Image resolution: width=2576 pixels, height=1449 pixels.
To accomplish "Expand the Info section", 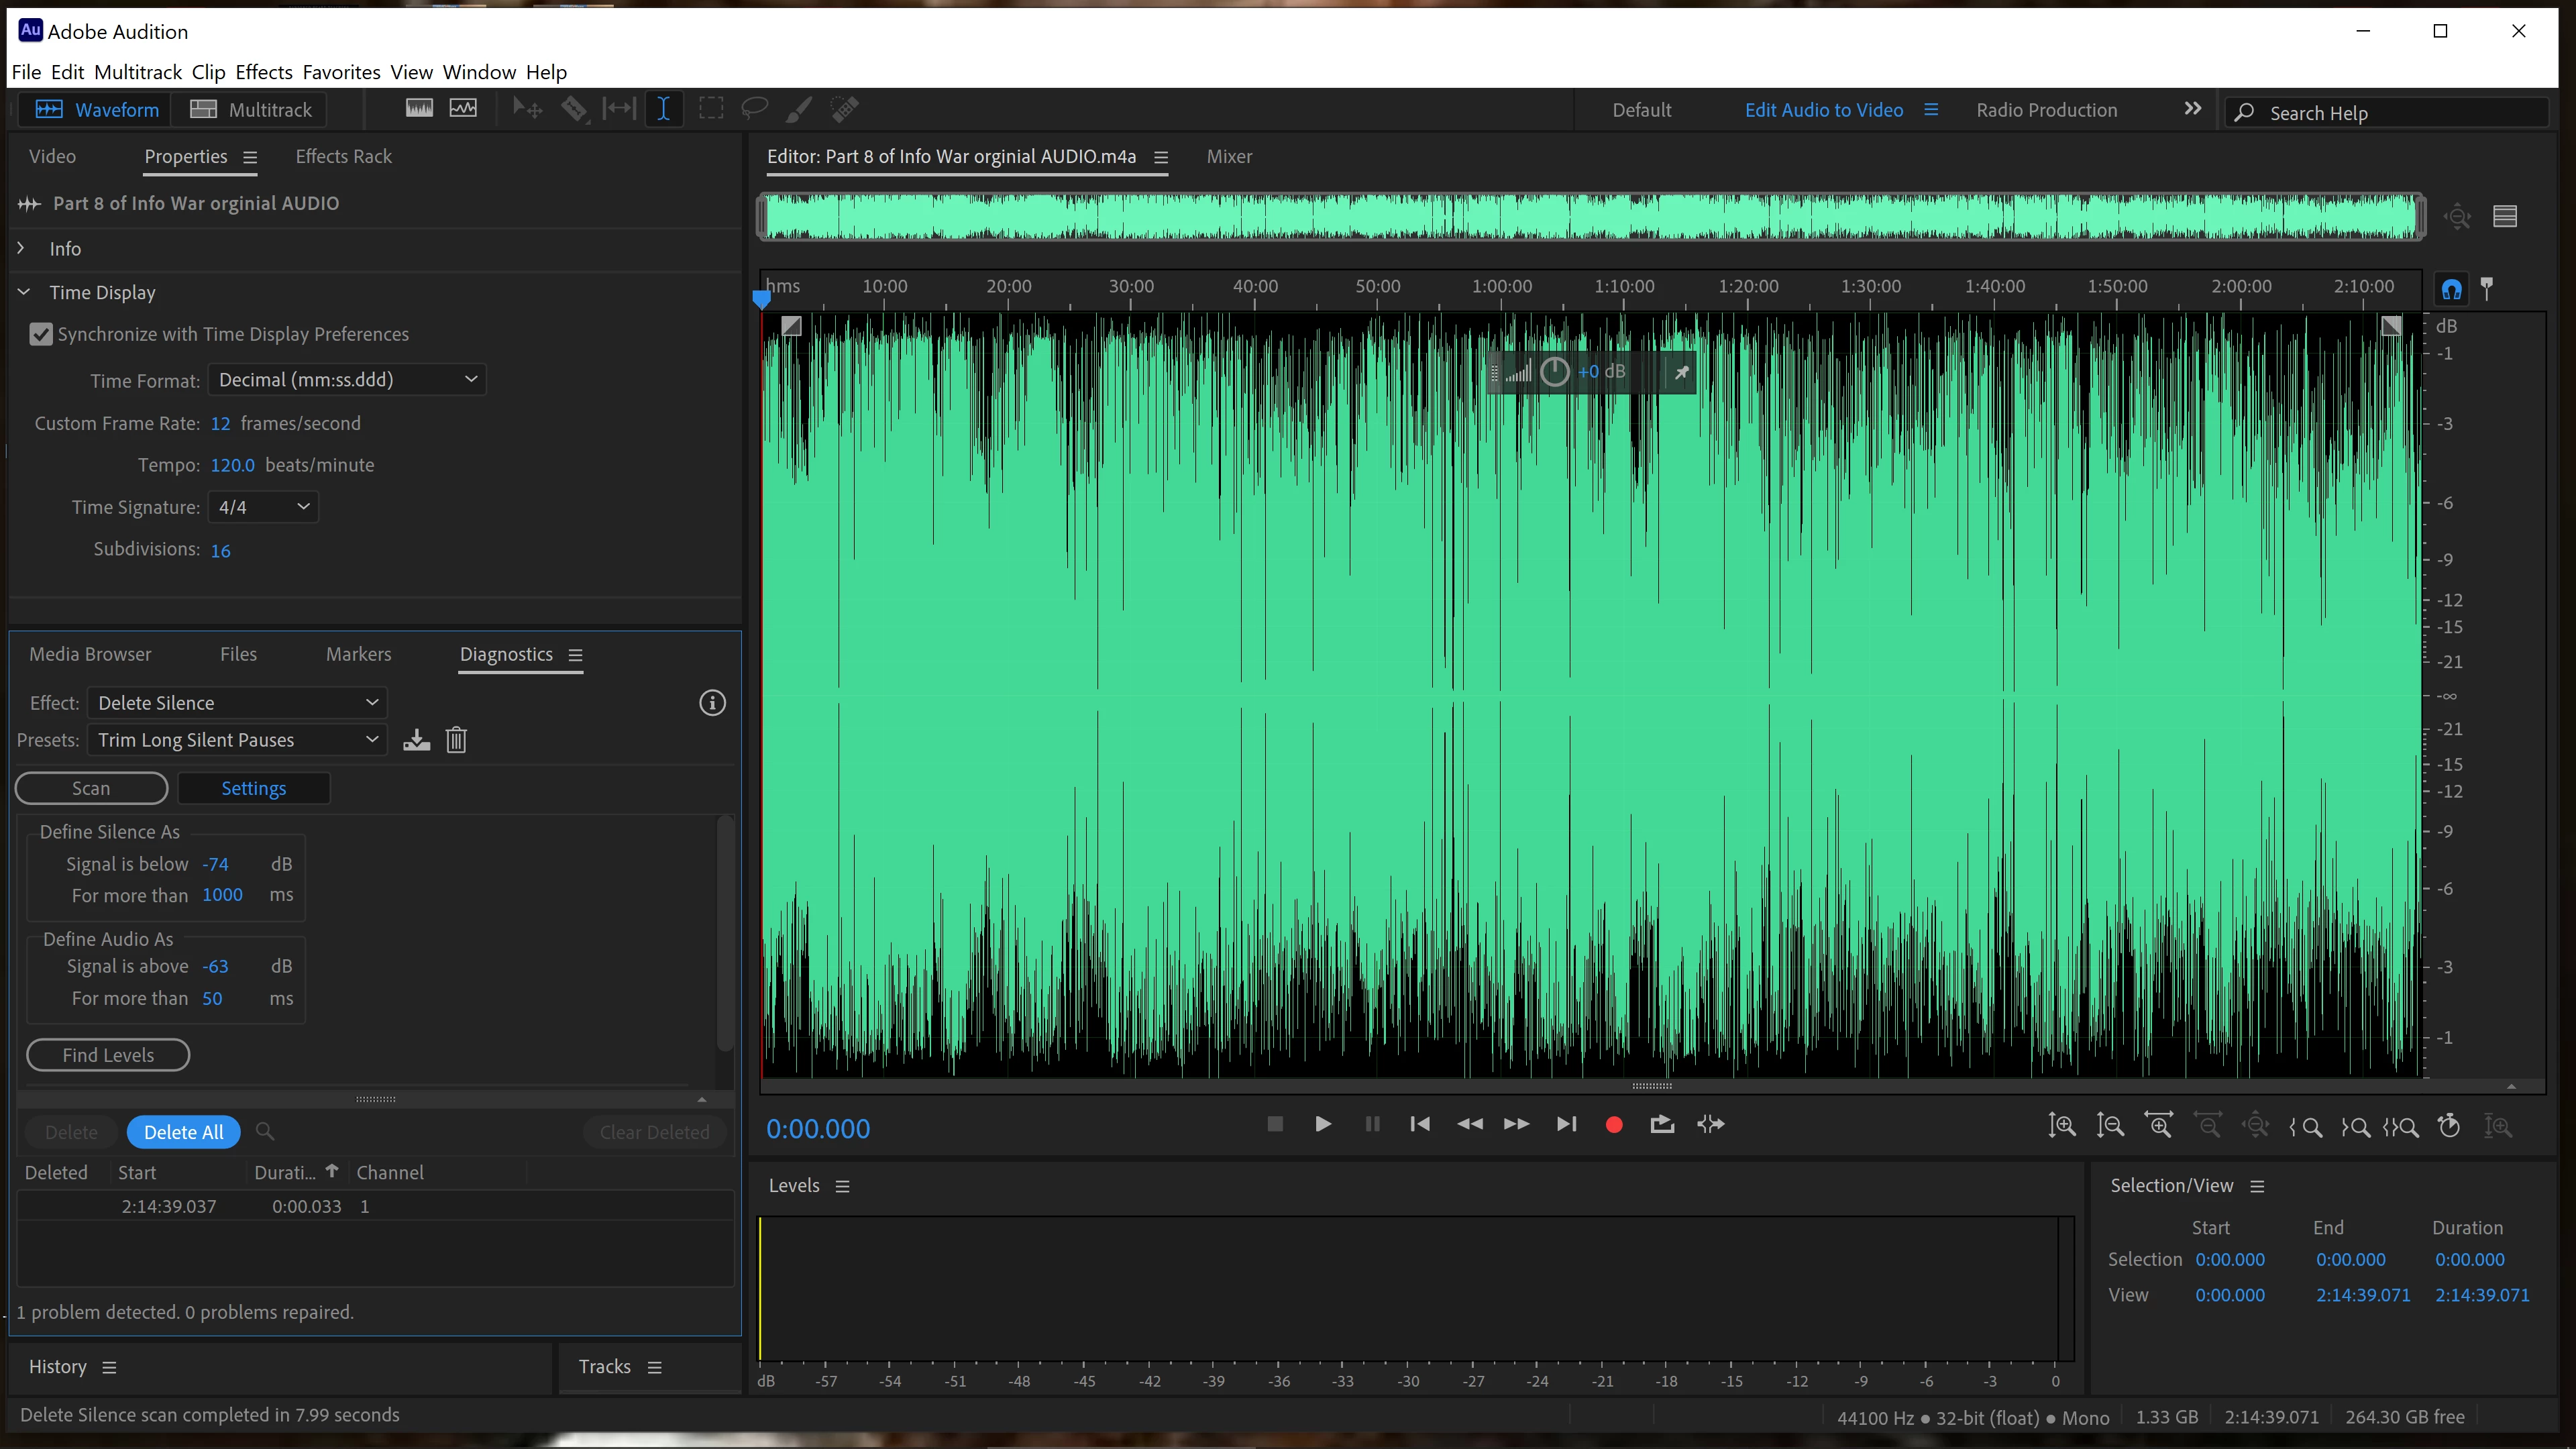I will click(21, 249).
